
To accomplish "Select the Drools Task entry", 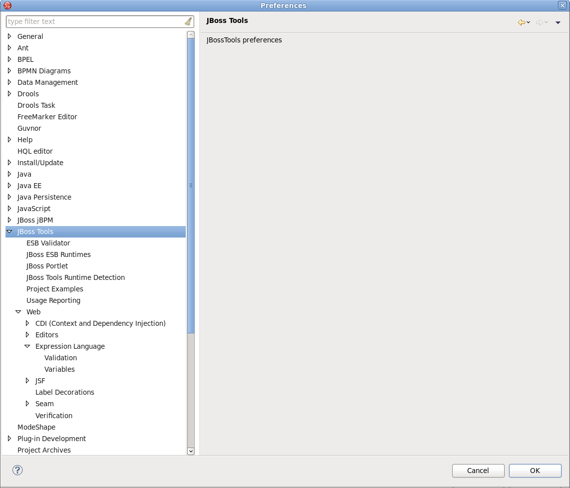I will coord(36,105).
